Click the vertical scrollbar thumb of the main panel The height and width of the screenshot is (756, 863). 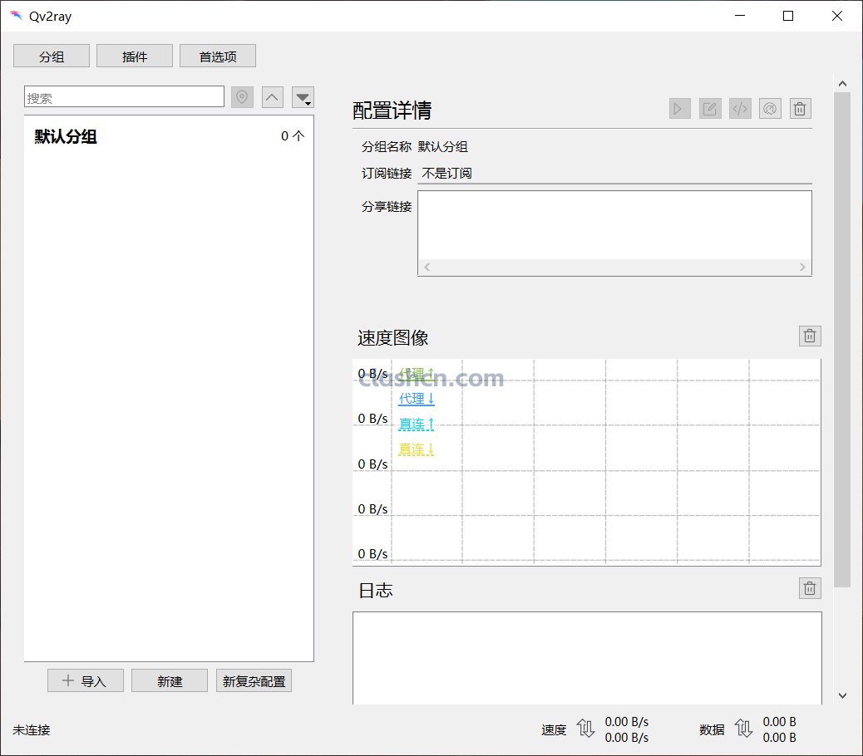tap(843, 339)
